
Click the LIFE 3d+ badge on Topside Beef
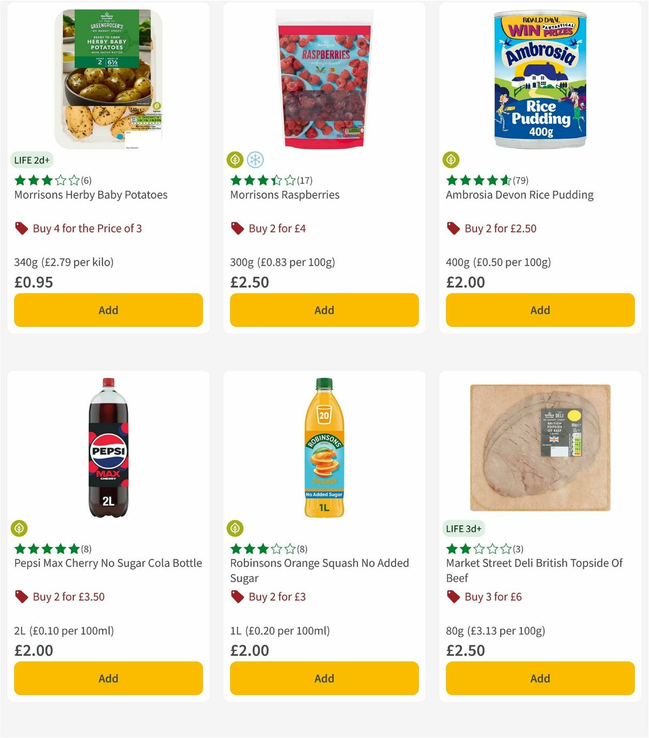point(463,528)
